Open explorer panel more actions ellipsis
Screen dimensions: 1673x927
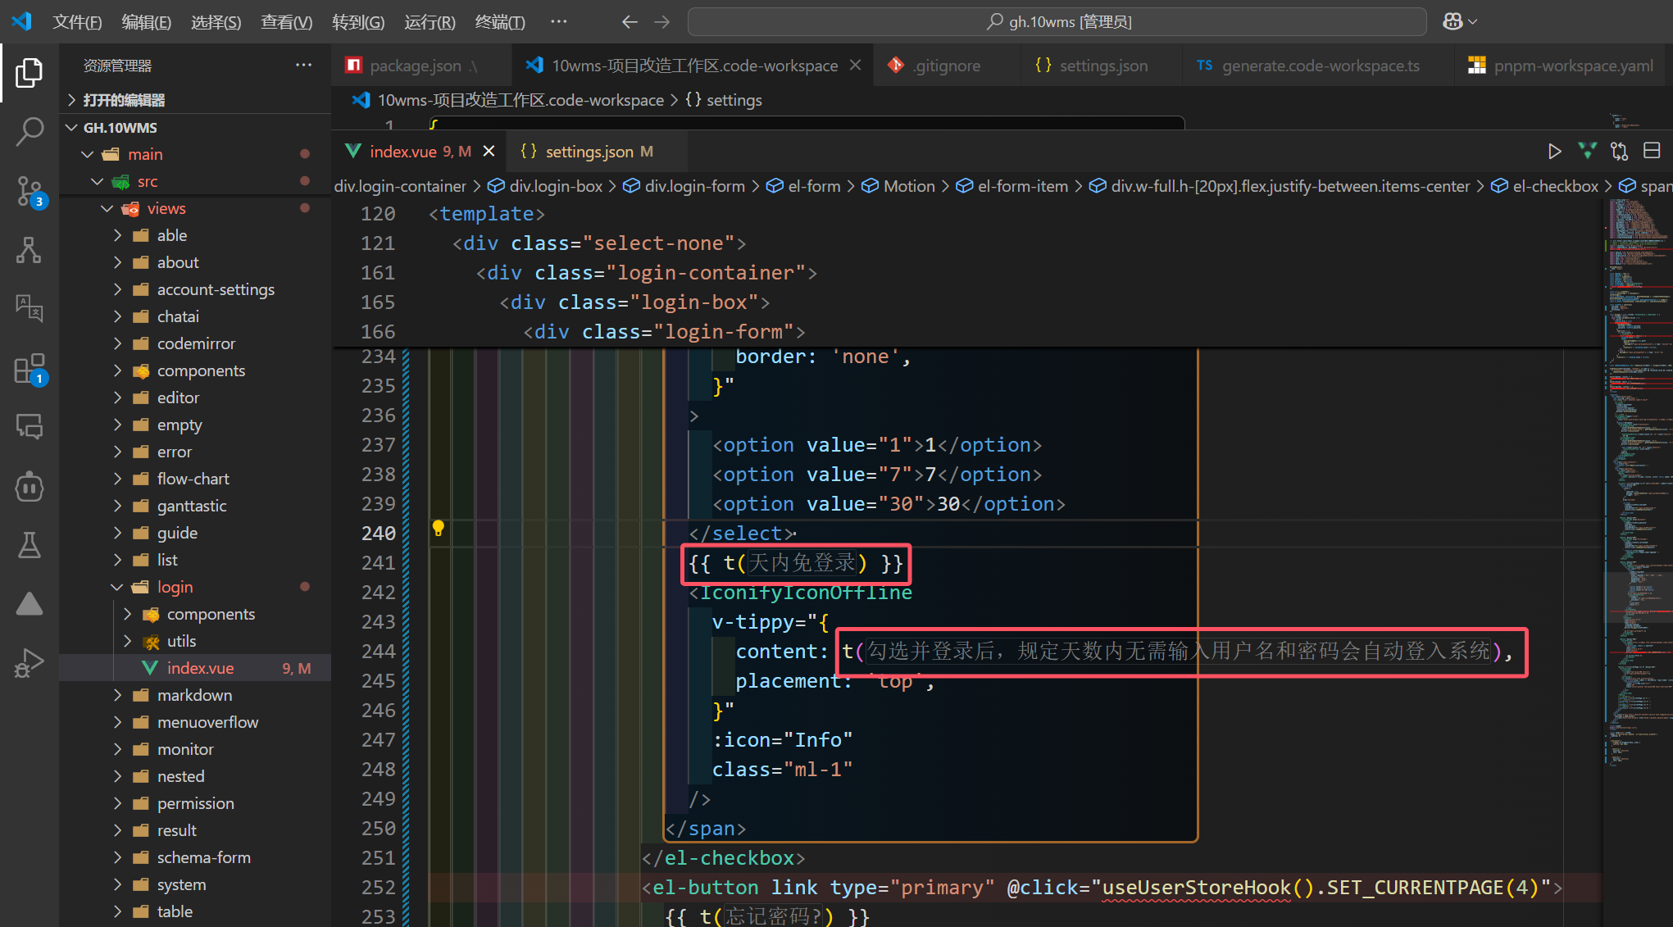click(304, 66)
